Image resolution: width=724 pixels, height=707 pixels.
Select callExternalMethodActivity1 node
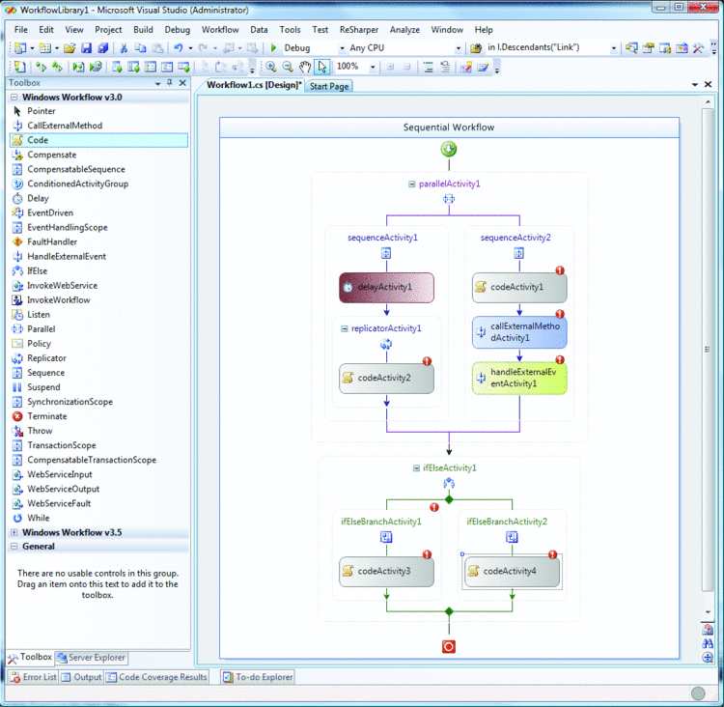click(519, 332)
